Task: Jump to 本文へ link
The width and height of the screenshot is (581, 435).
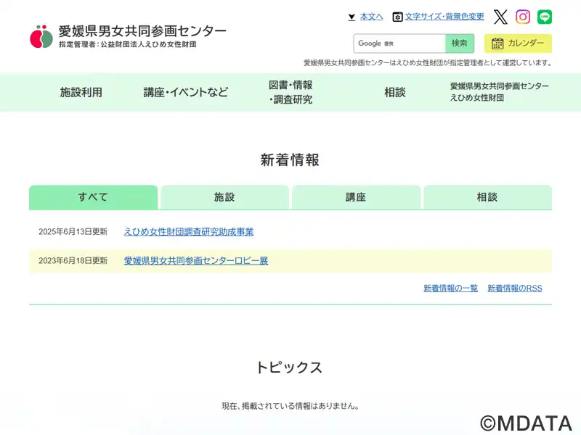Action: point(371,17)
